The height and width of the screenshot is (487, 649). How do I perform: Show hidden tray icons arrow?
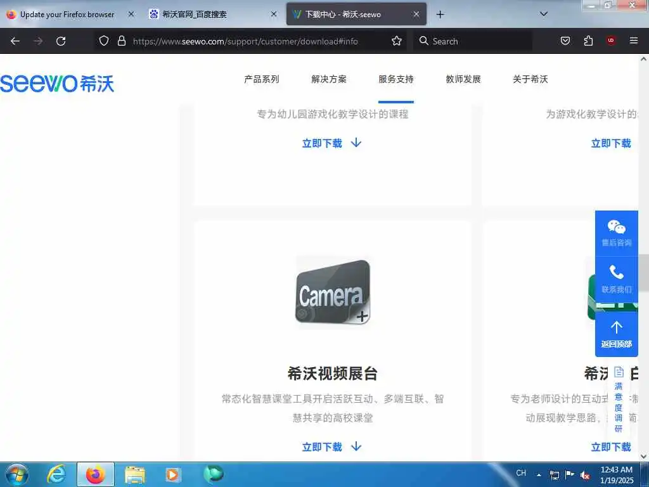(539, 474)
